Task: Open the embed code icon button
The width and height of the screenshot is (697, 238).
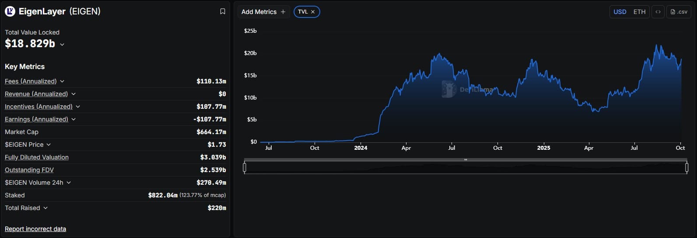Action: coord(658,12)
